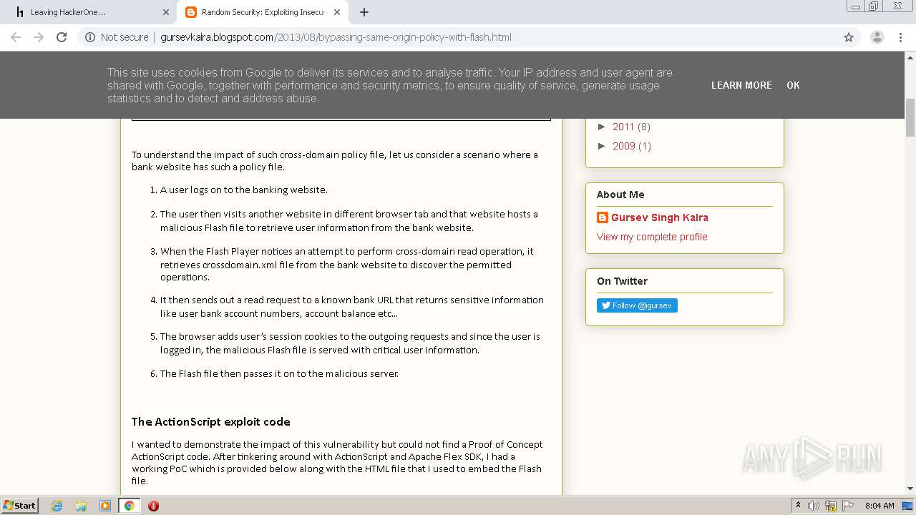Show hidden tray icons arrow

[798, 506]
